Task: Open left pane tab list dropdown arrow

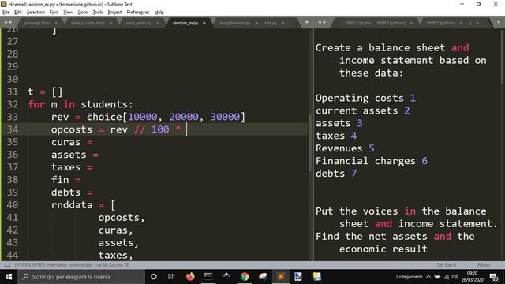Action: pyautogui.click(x=307, y=22)
